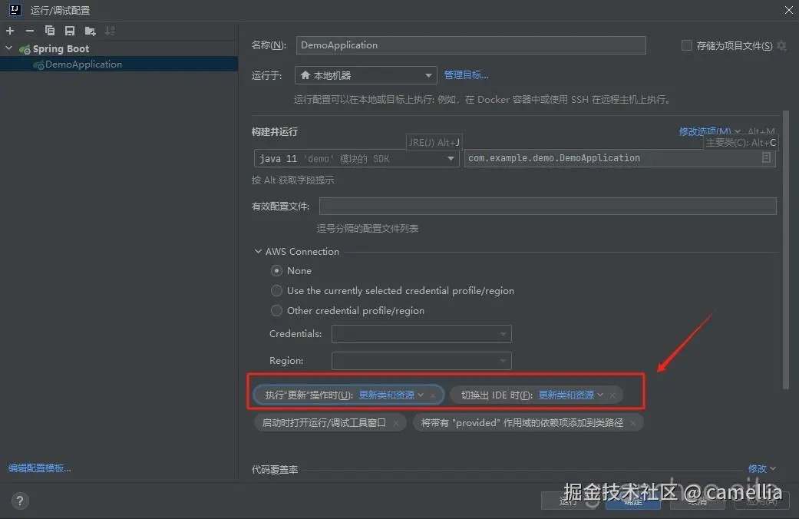Enable the store as project file checkbox
This screenshot has height=519, width=799.
point(686,45)
